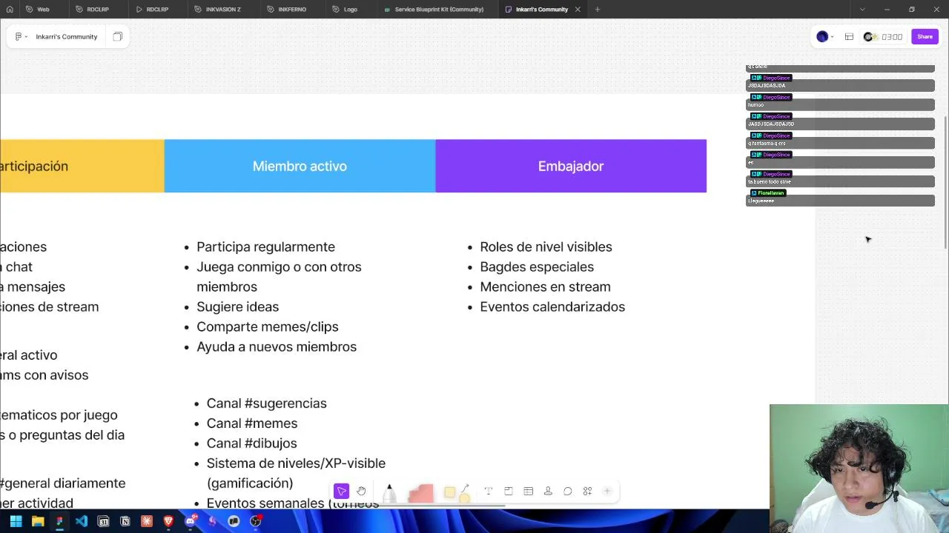Open Visual Studio Code from taskbar
The width and height of the screenshot is (949, 533).
[x=81, y=521]
